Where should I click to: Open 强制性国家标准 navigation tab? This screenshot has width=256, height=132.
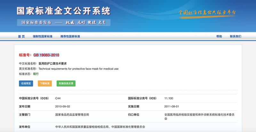[43, 36]
